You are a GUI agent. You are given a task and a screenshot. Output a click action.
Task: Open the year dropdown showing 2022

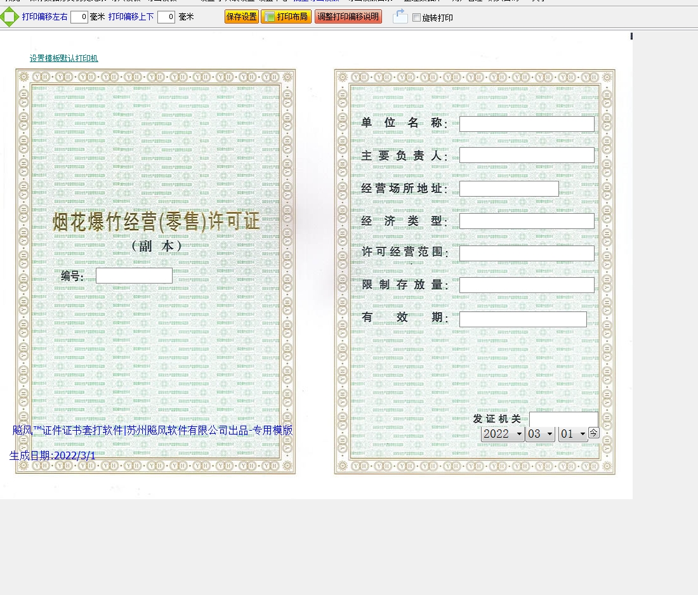503,434
